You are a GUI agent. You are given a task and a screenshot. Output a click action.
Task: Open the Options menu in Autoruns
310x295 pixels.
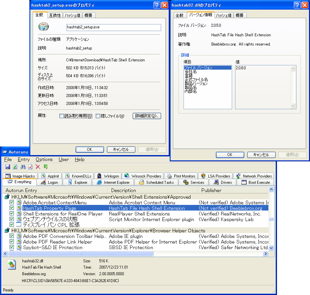[44, 159]
